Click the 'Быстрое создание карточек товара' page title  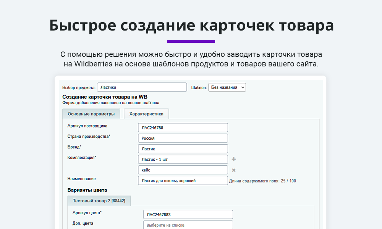[191, 26]
